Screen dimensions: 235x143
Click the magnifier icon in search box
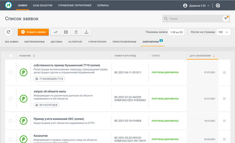tap(166, 19)
